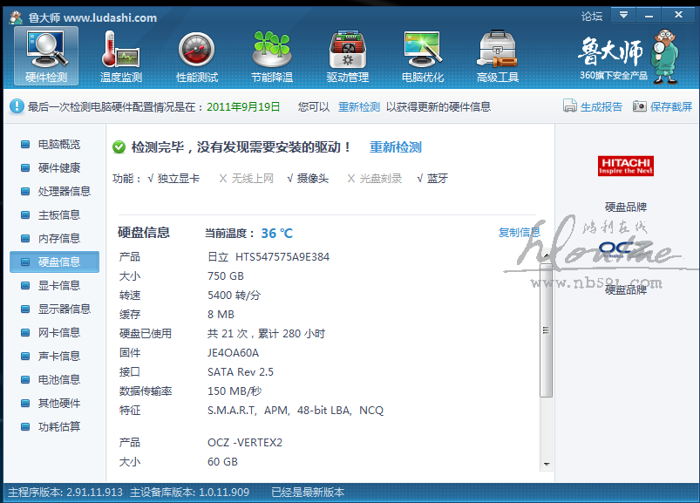Click the 复制信息 copy info link

[519, 233]
